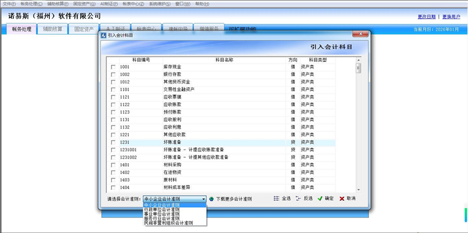
Task: Click the 材料采购 subject name
Action: click(172, 165)
